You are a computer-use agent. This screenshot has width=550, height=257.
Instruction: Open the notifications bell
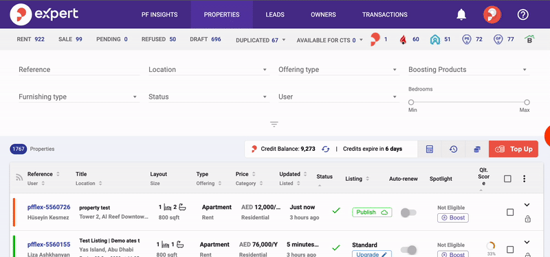pyautogui.click(x=461, y=14)
